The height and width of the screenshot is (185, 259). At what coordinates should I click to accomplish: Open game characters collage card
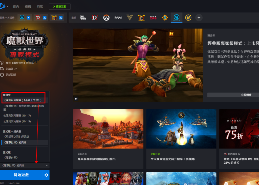(108, 179)
